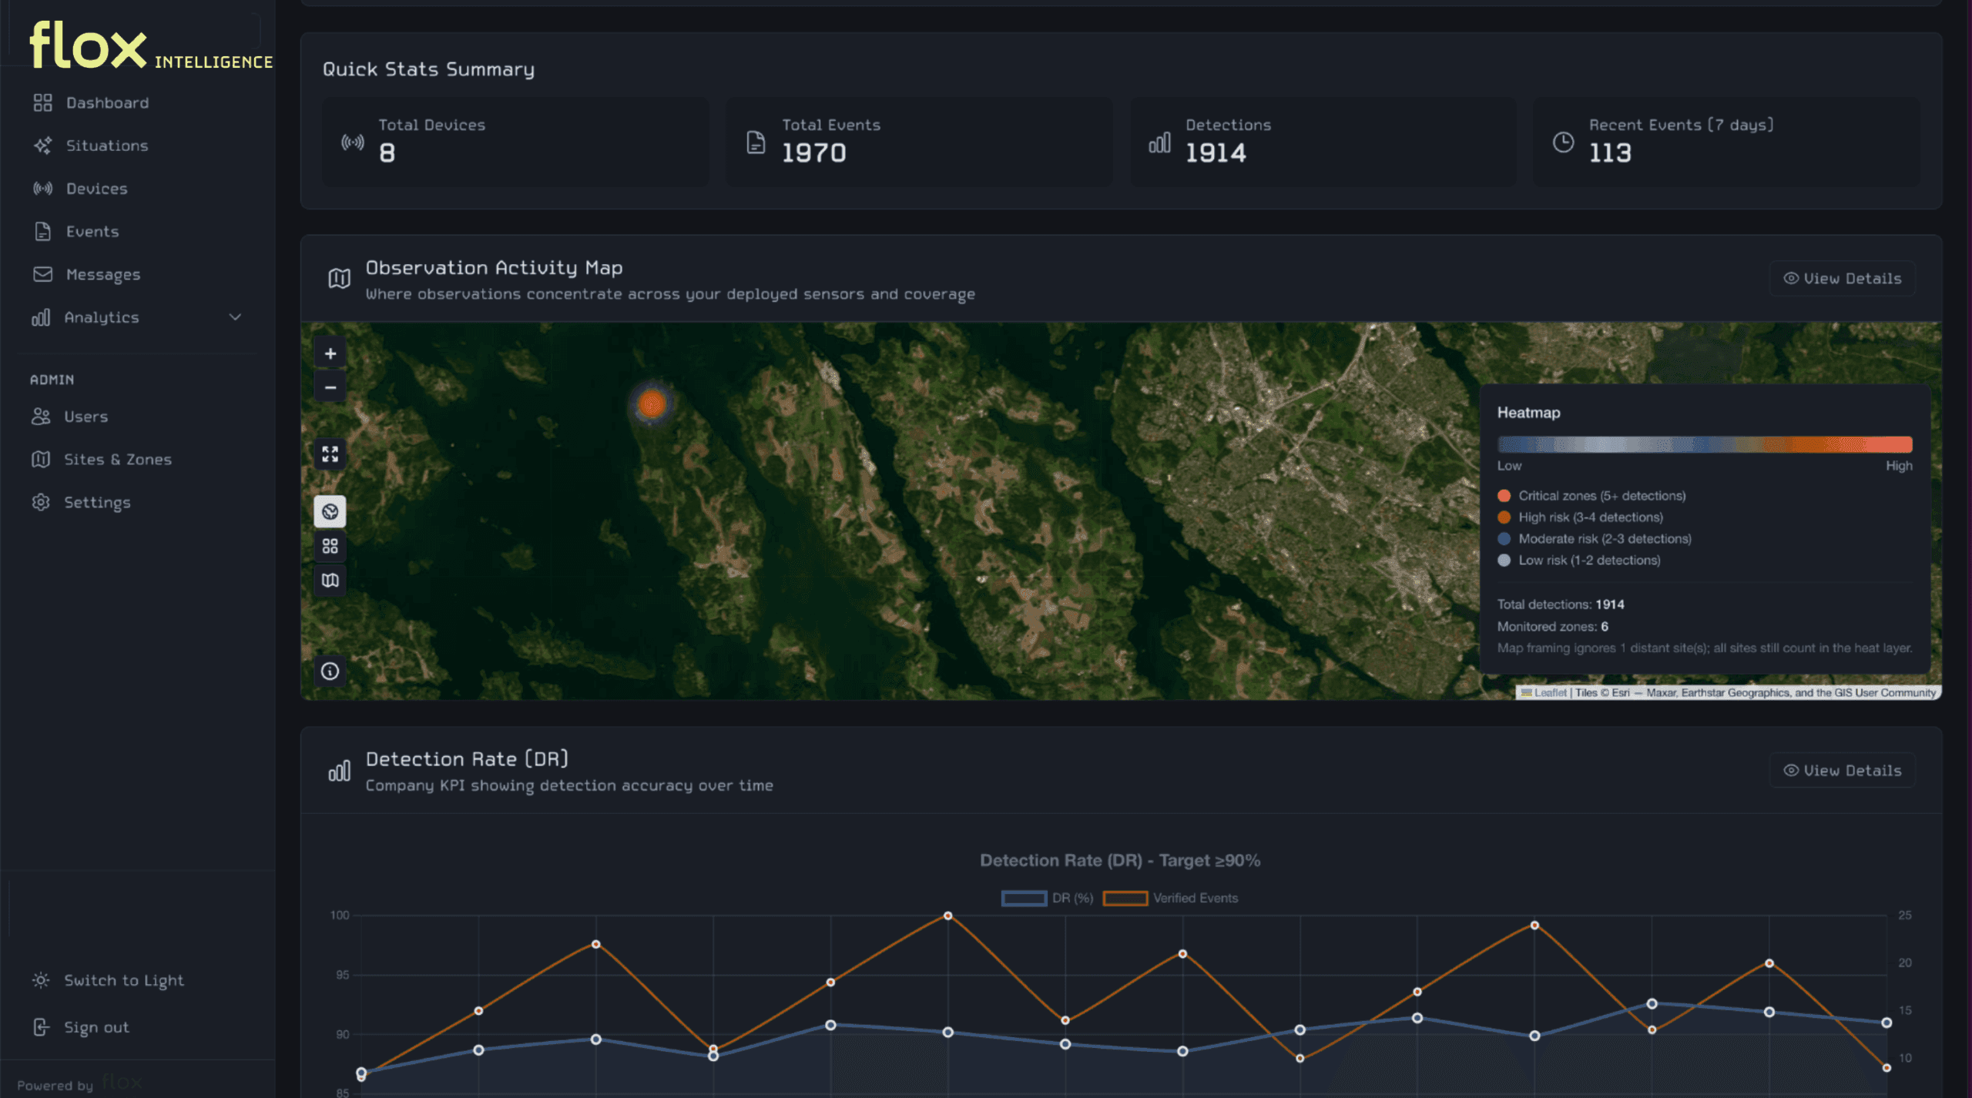The height and width of the screenshot is (1098, 1972).
Task: Click the Total Events stat card
Action: (x=919, y=142)
